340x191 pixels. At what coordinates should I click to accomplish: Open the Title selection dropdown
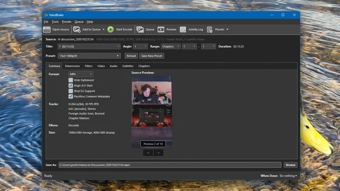(x=89, y=46)
